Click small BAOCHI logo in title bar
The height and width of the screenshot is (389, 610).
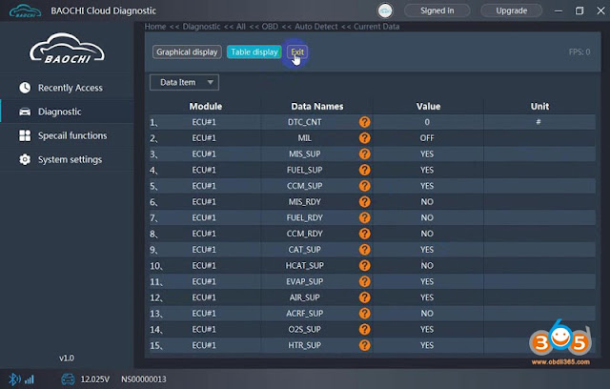pyautogui.click(x=26, y=10)
